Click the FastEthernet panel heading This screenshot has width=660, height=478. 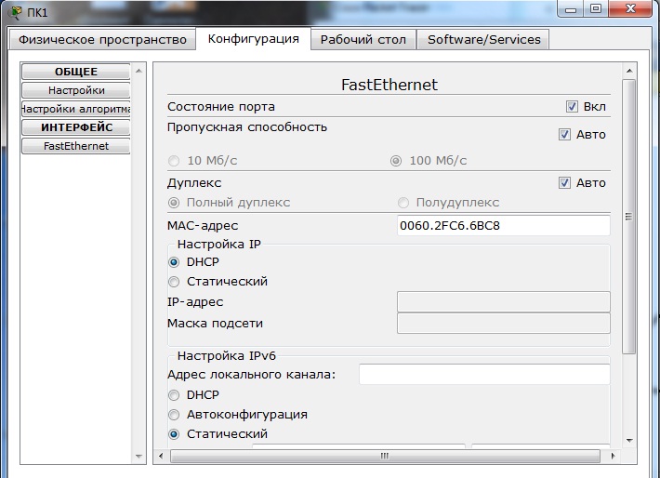389,85
